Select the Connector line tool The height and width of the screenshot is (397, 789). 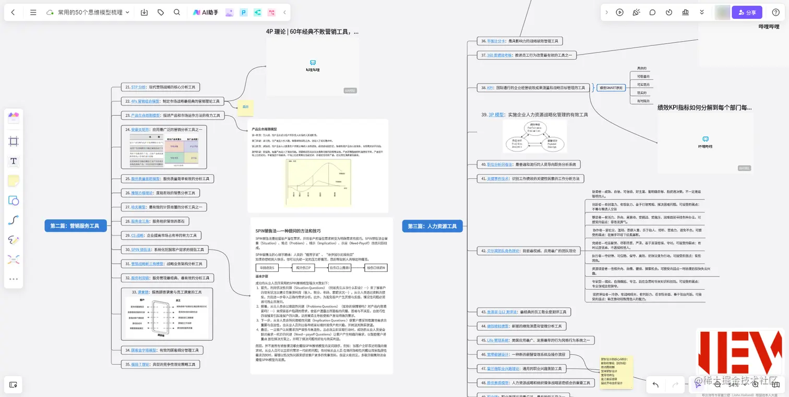(x=14, y=220)
